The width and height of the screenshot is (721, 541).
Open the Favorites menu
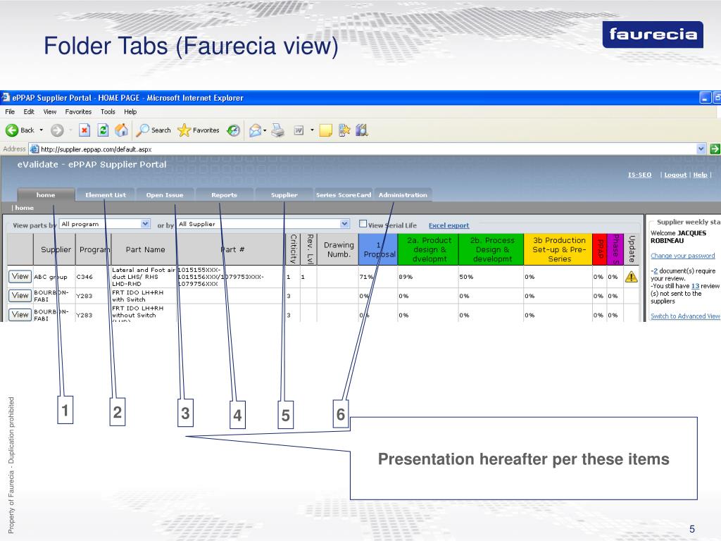78,112
